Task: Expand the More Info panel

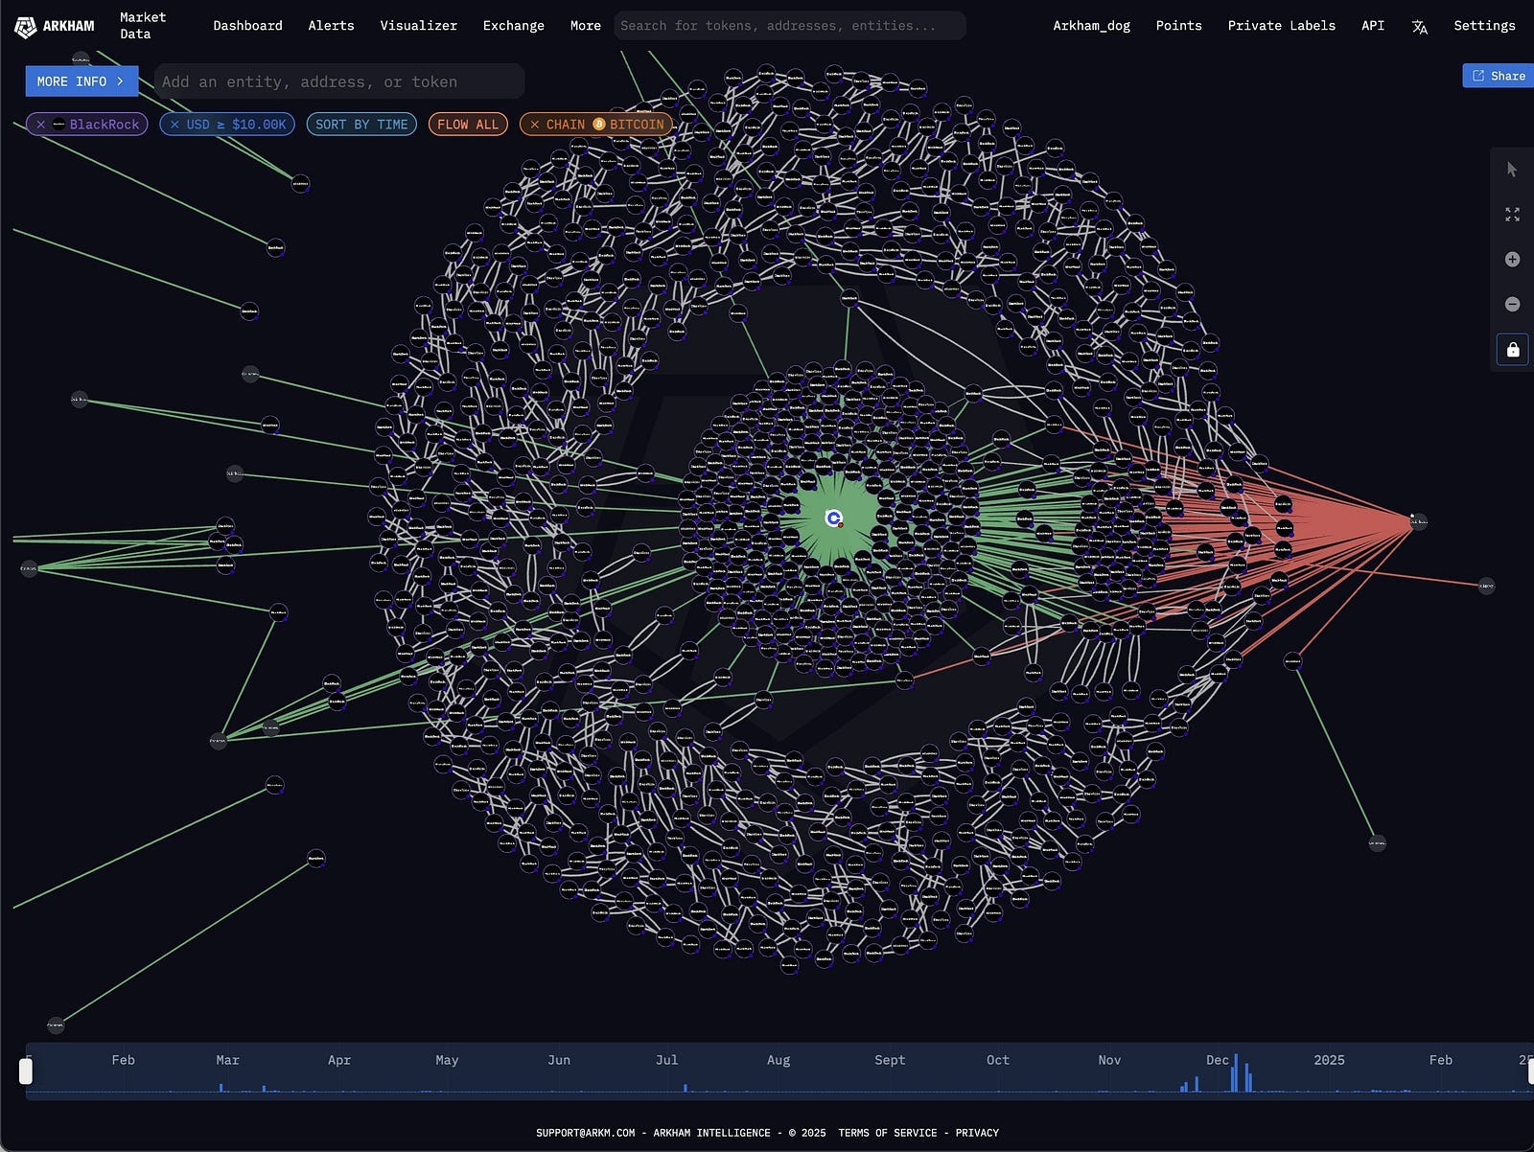Action: 81,81
